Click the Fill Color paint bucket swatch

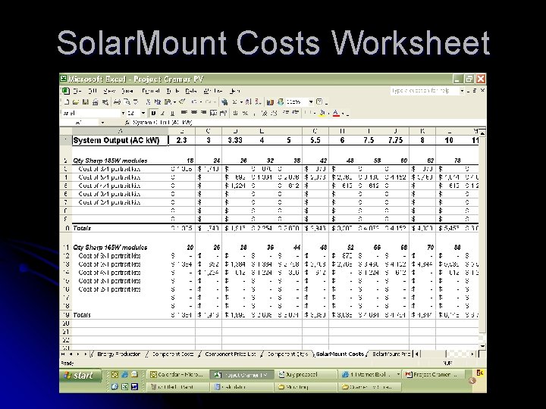pyautogui.click(x=322, y=113)
